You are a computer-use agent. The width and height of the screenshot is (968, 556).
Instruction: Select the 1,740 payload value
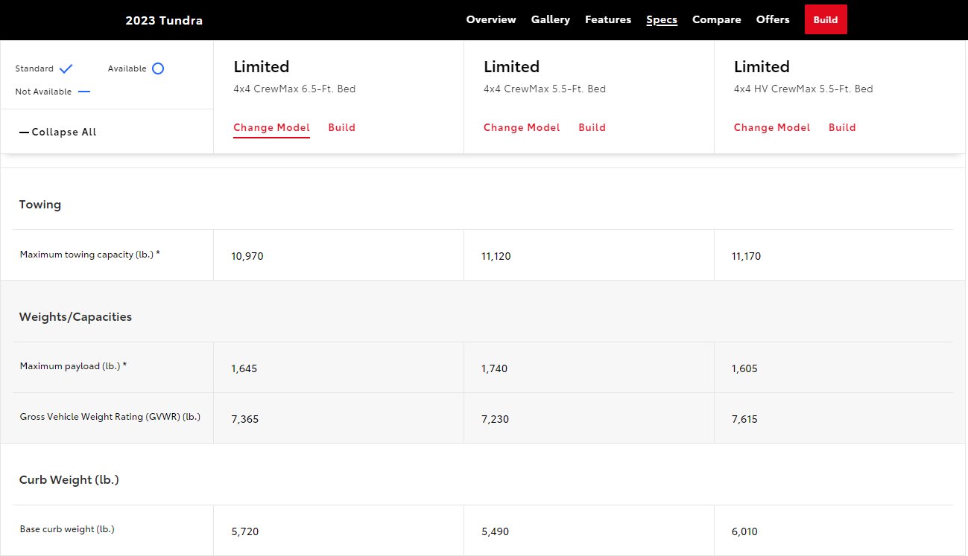point(495,368)
